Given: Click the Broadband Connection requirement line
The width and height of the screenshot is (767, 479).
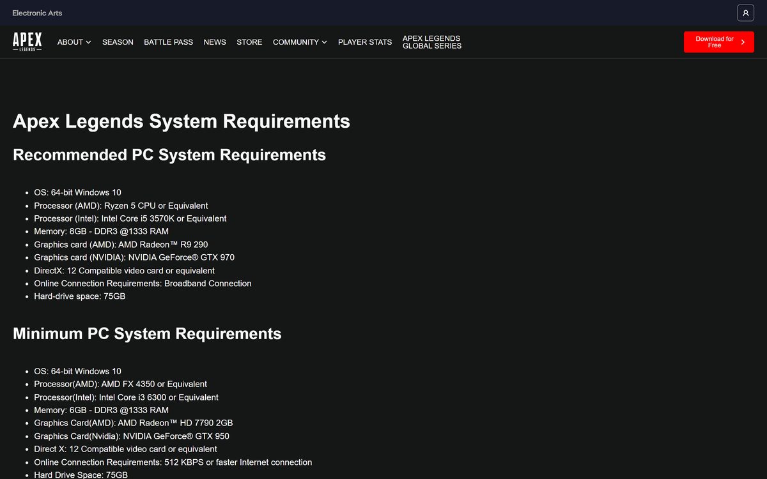Looking at the screenshot, I should [143, 284].
